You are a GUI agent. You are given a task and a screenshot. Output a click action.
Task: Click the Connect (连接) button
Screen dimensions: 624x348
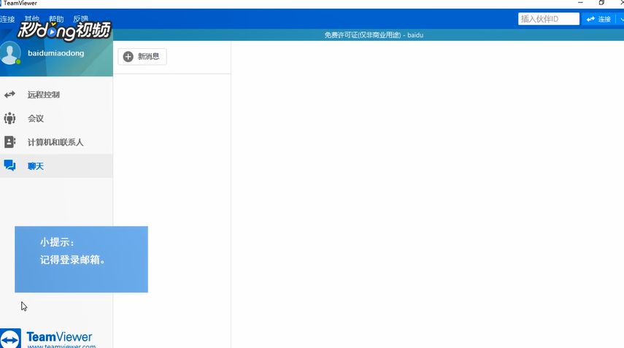pyautogui.click(x=598, y=19)
